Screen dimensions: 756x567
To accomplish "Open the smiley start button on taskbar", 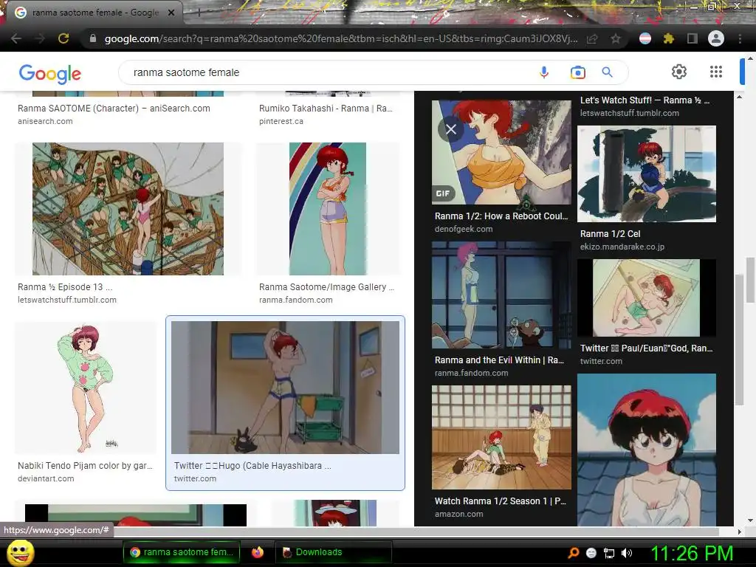I will pos(20,552).
